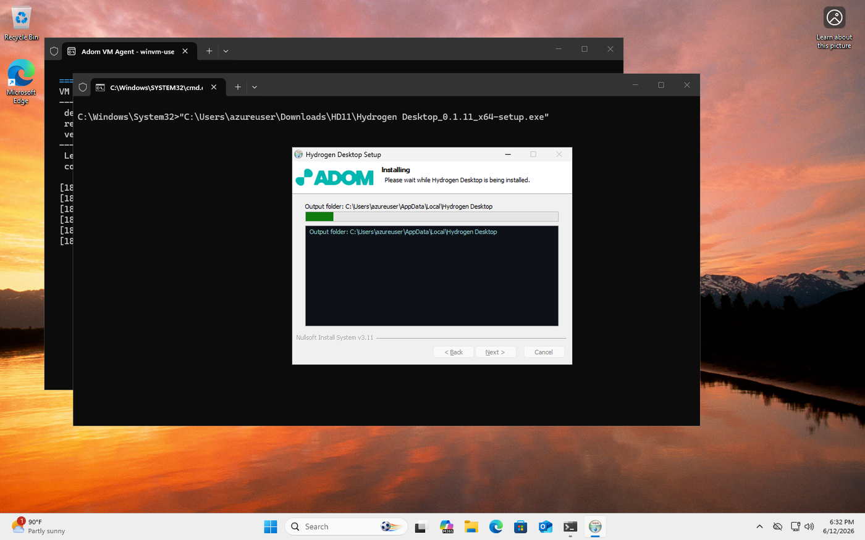Select the cmd.exe tab in front terminal
865x540 pixels.
(158, 87)
